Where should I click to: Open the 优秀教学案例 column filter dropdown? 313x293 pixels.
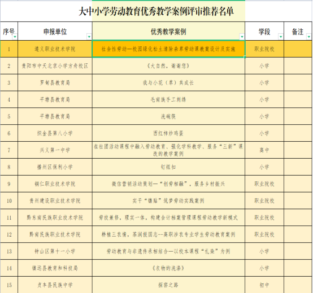click(x=242, y=37)
